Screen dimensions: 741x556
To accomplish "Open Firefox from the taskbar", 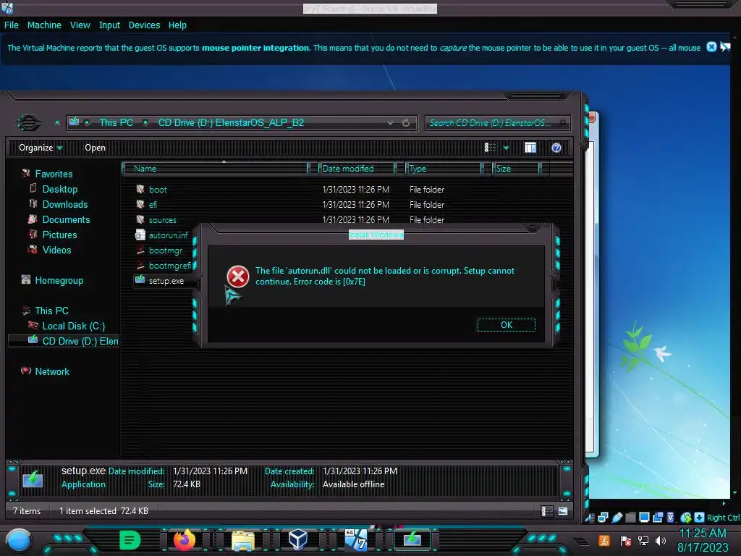I will [185, 540].
